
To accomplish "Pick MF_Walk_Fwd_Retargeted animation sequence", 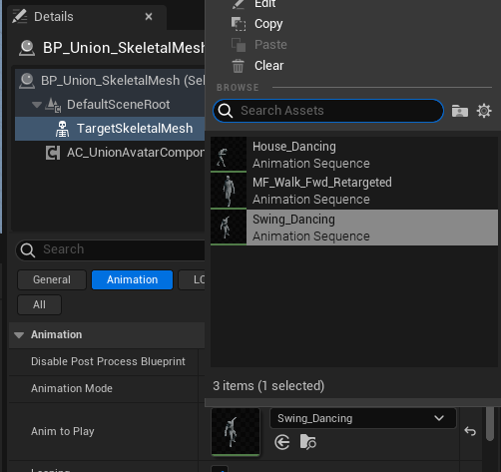I will pyautogui.click(x=354, y=191).
